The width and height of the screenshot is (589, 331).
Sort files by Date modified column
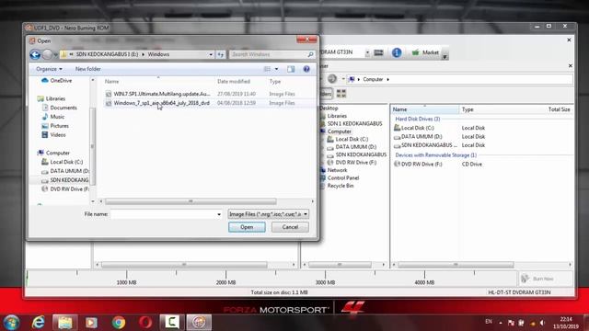pos(234,82)
